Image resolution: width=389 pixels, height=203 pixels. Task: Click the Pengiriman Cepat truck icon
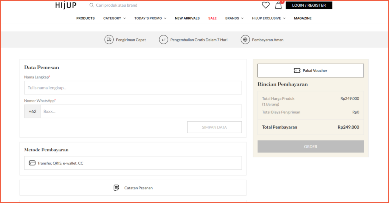[x=109, y=40]
